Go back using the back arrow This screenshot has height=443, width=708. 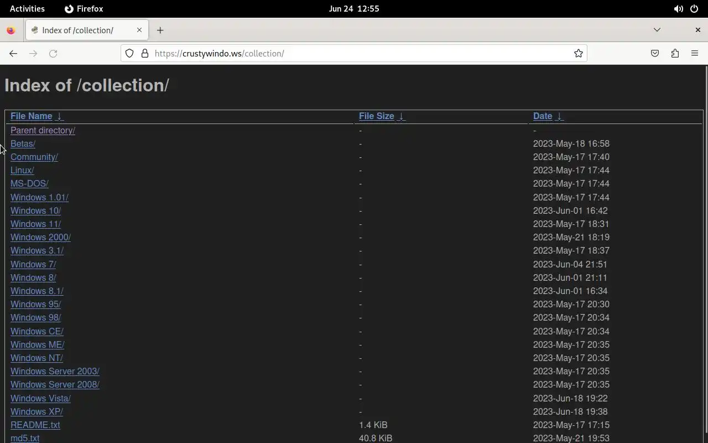pyautogui.click(x=13, y=53)
